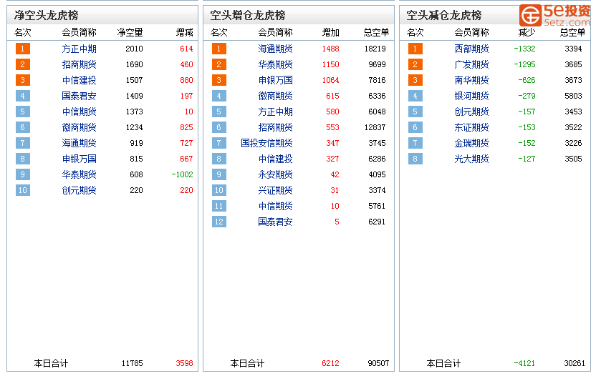Click the daily total 11785

(x=133, y=363)
